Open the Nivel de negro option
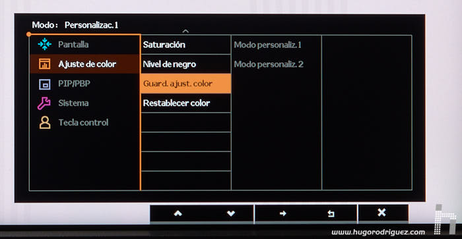Image resolution: width=462 pixels, height=239 pixels. (x=186, y=64)
